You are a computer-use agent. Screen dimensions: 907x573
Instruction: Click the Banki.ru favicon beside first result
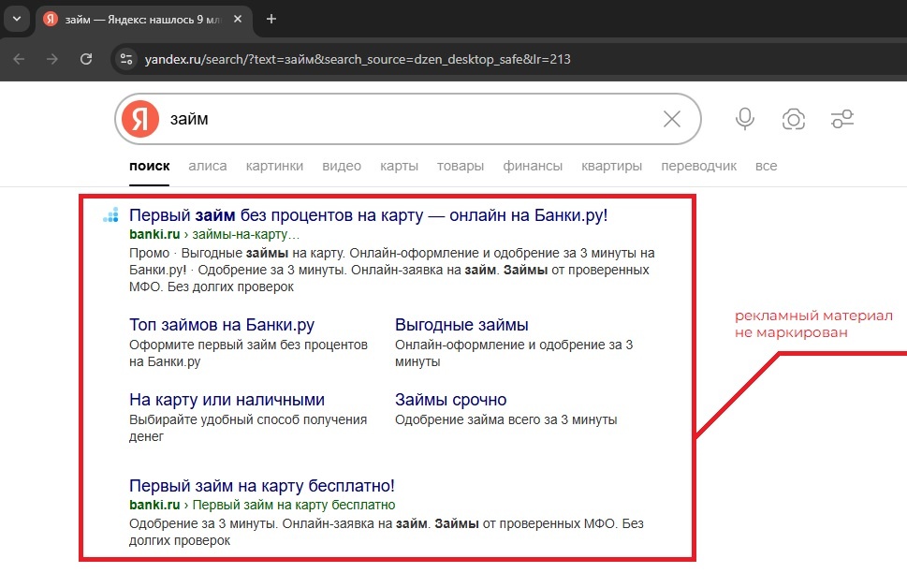click(x=110, y=214)
